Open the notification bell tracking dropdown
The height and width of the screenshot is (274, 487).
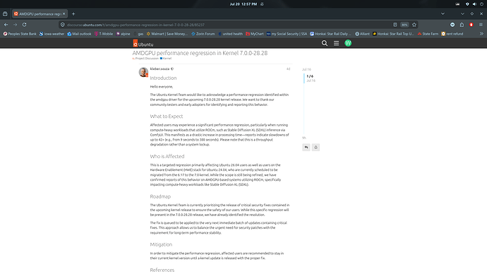pos(315,148)
